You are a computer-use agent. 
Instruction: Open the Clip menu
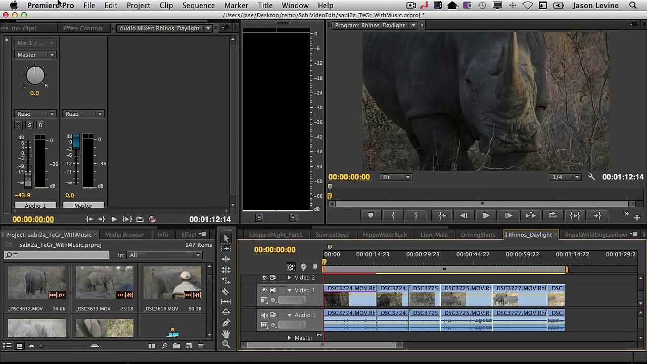point(166,6)
